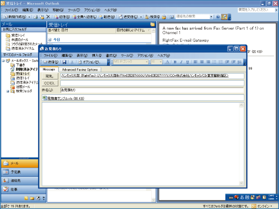Click the 宛先 (To) button
The height and width of the screenshot is (209, 279).
[50, 76]
